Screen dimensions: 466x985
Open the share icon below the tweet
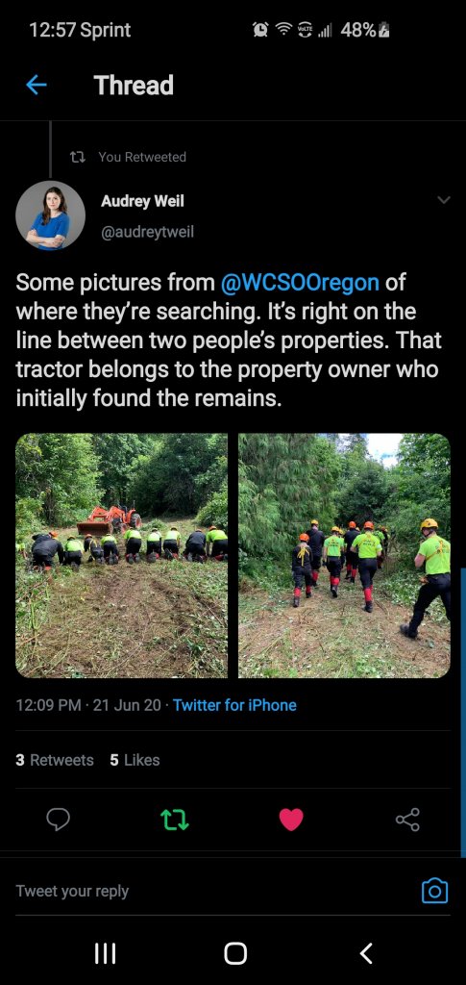[x=407, y=820]
